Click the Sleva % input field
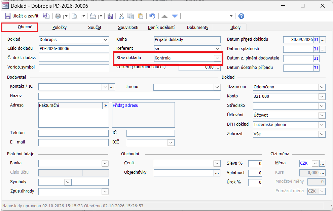This screenshot has width=333, height=211. point(255,164)
